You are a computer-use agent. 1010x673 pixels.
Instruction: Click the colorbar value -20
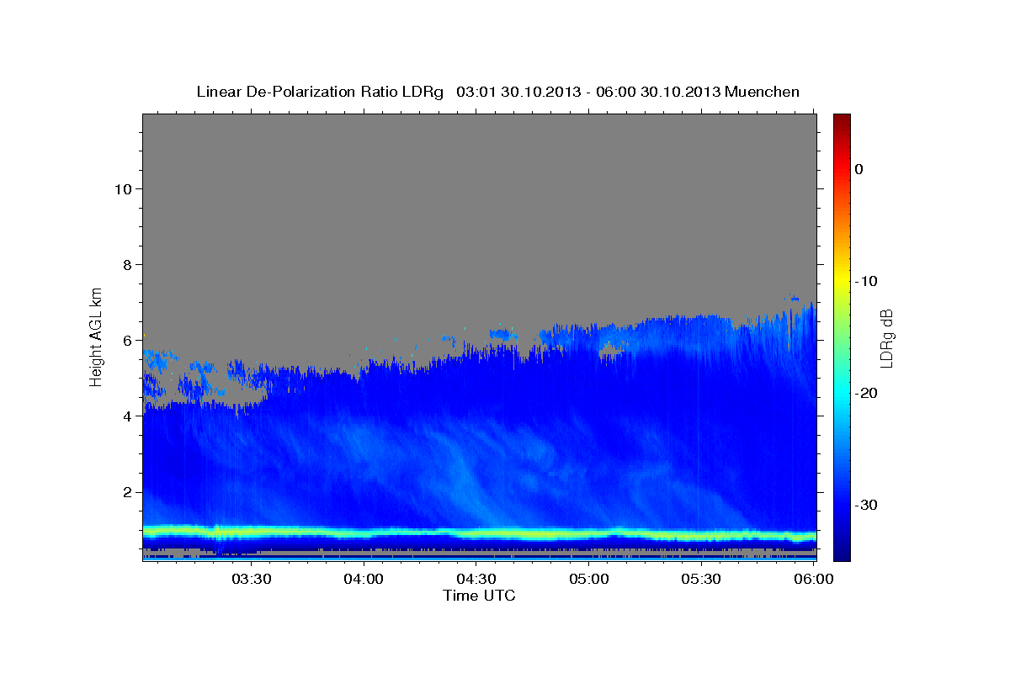point(867,393)
